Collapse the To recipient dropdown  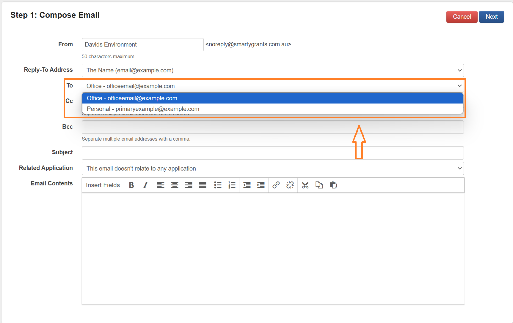tap(272, 86)
